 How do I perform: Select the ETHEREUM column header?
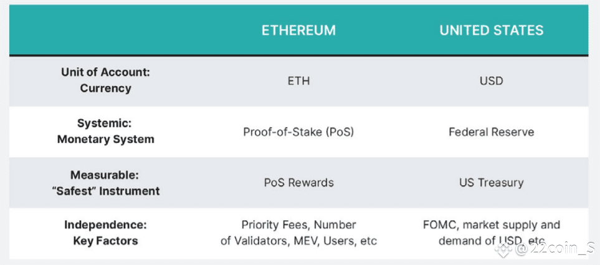(x=298, y=31)
